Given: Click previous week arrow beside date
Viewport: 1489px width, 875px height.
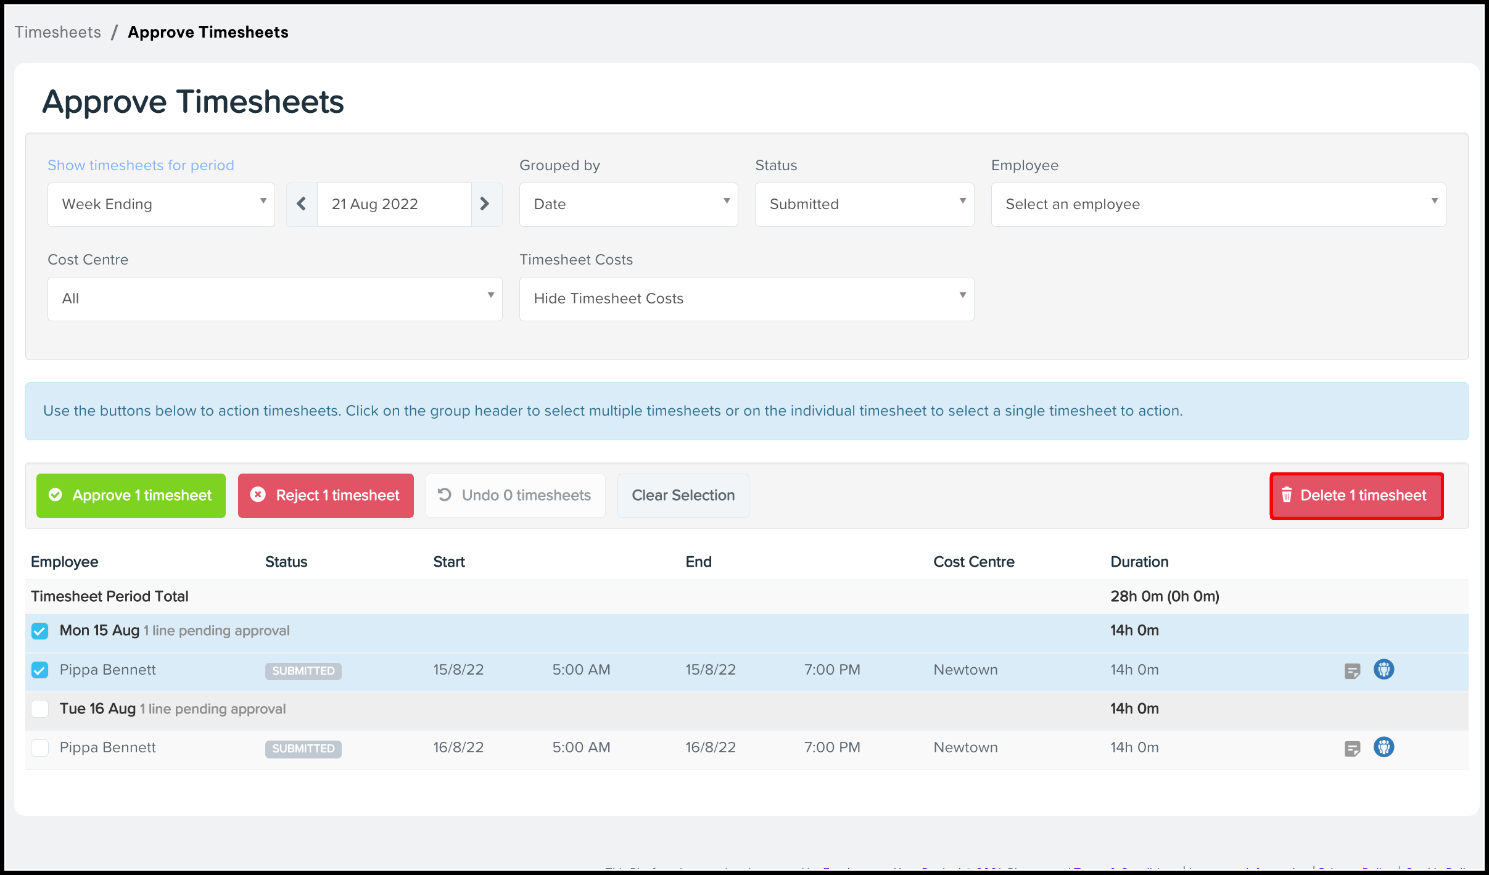Looking at the screenshot, I should pyautogui.click(x=302, y=204).
